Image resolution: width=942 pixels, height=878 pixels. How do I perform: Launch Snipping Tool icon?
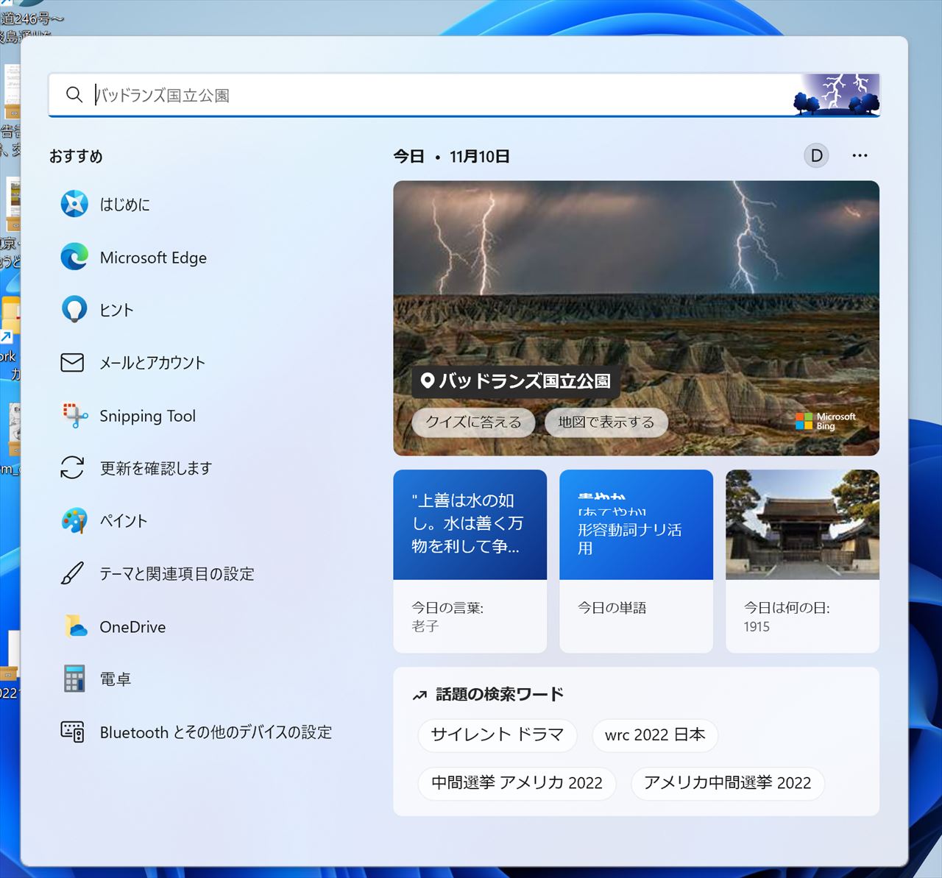click(74, 416)
